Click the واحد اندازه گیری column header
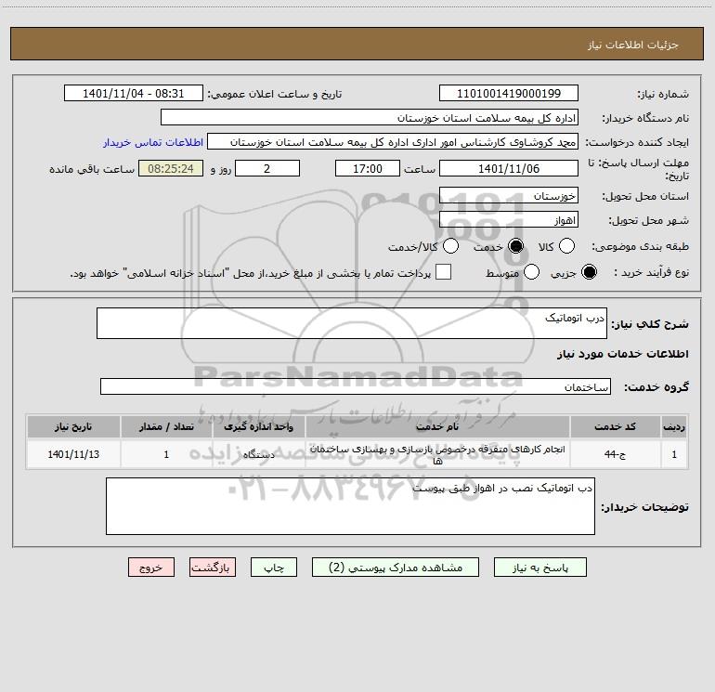The width and height of the screenshot is (715, 692). pyautogui.click(x=258, y=427)
